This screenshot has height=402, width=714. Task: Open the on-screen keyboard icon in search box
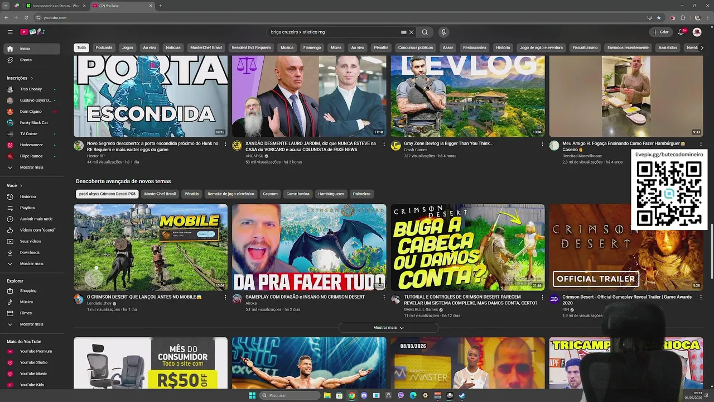[x=403, y=32]
